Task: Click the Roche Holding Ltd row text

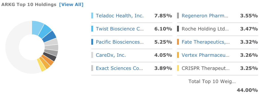Action: tap(205, 29)
